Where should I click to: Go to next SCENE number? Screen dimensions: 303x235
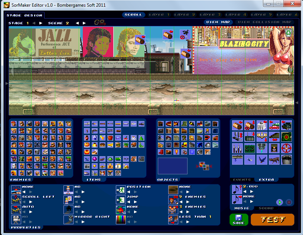click(x=84, y=23)
